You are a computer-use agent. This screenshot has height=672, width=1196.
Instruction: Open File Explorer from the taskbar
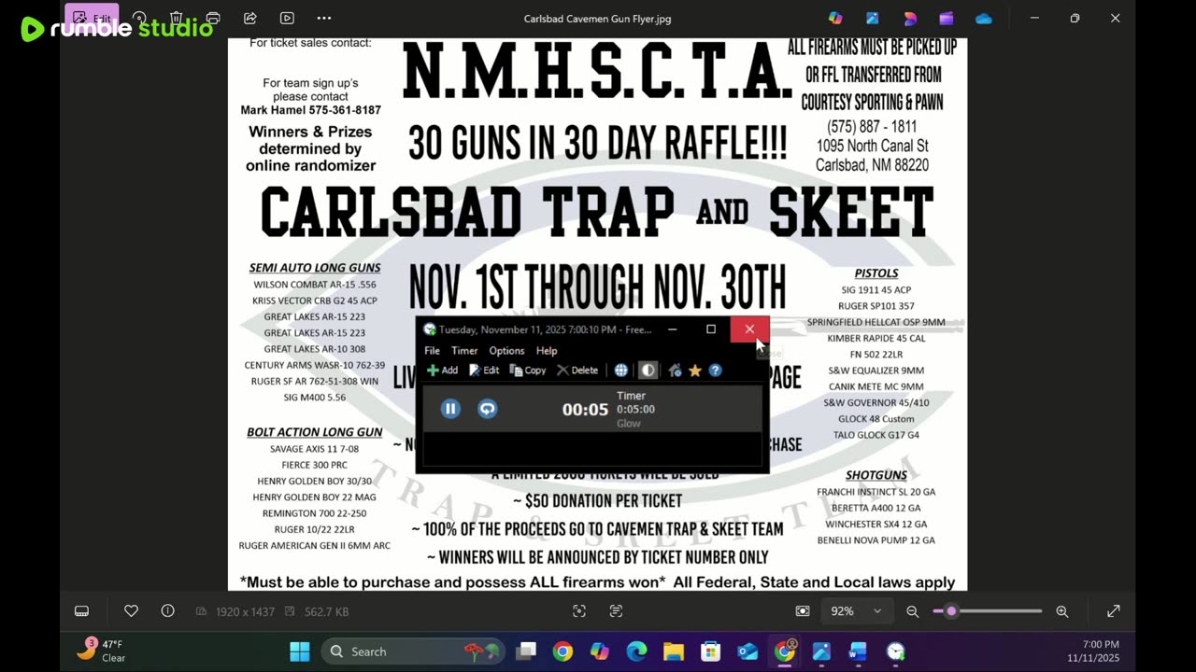point(674,651)
